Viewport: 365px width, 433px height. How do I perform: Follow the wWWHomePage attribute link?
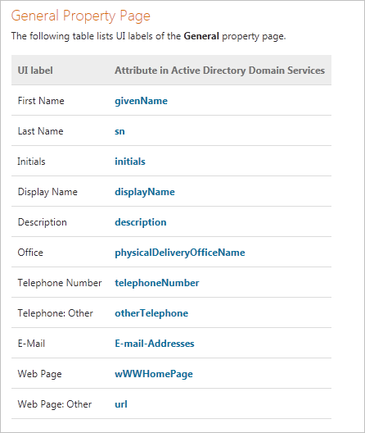point(154,374)
